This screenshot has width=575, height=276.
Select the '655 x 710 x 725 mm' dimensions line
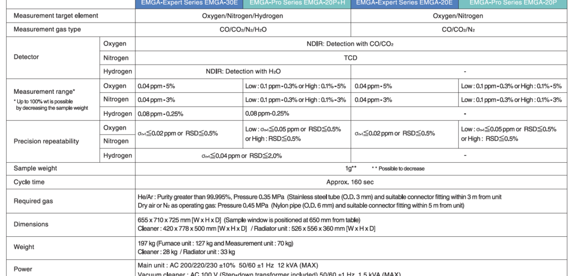coord(249,220)
